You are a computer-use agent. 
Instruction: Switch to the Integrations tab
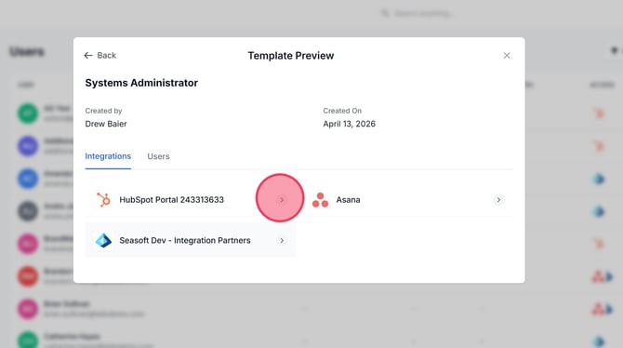coord(108,156)
